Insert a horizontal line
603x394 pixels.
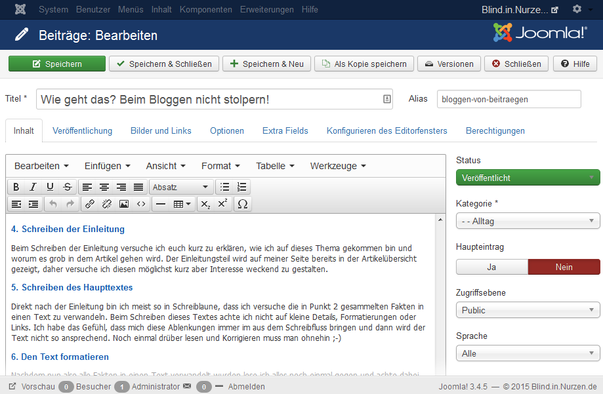(x=161, y=204)
